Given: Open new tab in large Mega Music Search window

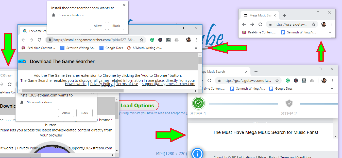Looking at the screenshot, I should tap(256, 72).
